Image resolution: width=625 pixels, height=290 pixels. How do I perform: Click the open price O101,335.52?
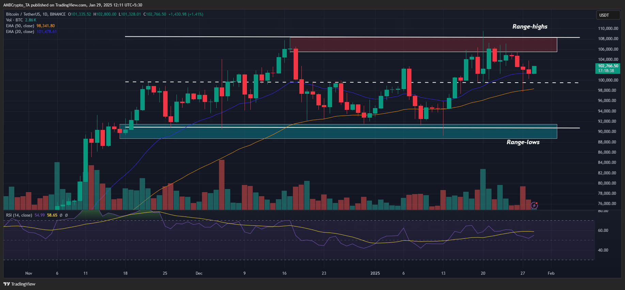coord(80,14)
